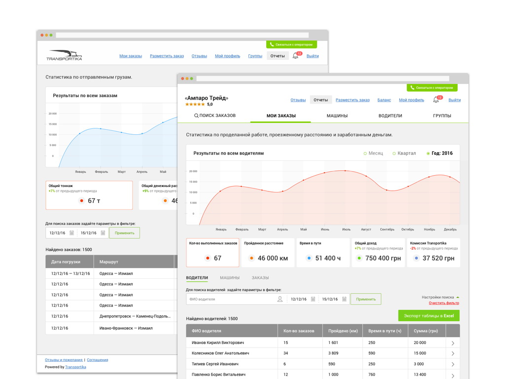Viewport: 505px width, 379px height.
Task: Click Экспорт таблицы в Excel button
Action: tap(429, 316)
